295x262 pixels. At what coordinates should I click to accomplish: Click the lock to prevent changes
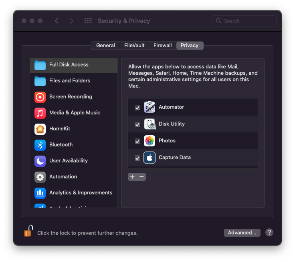pyautogui.click(x=28, y=231)
